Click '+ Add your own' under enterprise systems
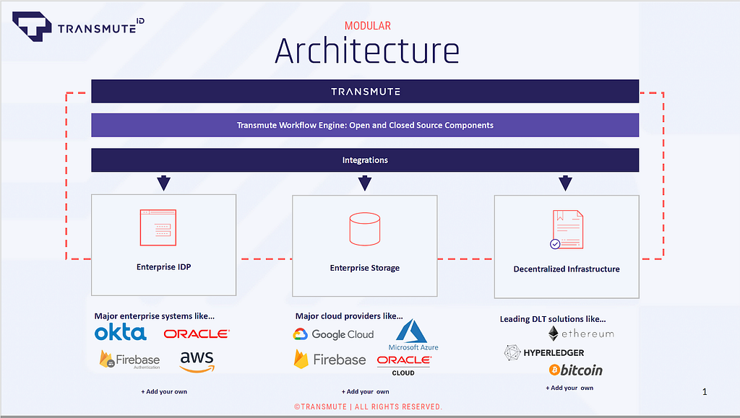 pos(164,391)
